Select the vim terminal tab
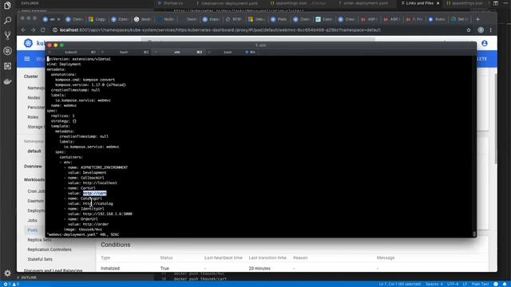Viewport: 511px width, 287px height. click(177, 52)
